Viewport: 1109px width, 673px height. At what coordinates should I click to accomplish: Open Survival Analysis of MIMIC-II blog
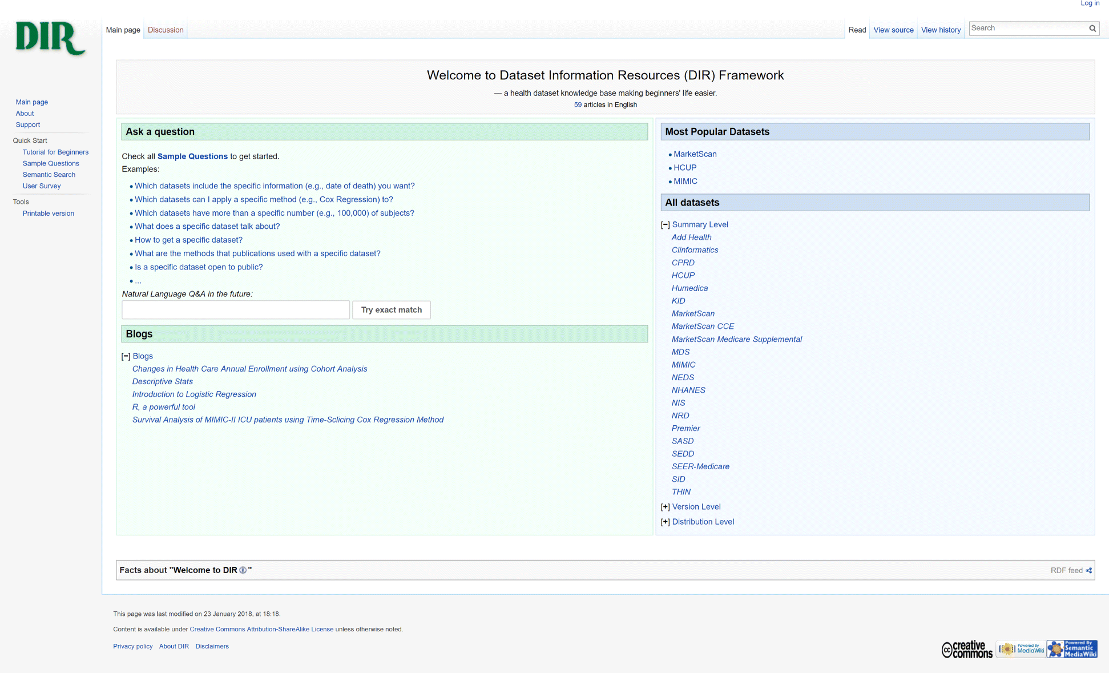click(288, 420)
